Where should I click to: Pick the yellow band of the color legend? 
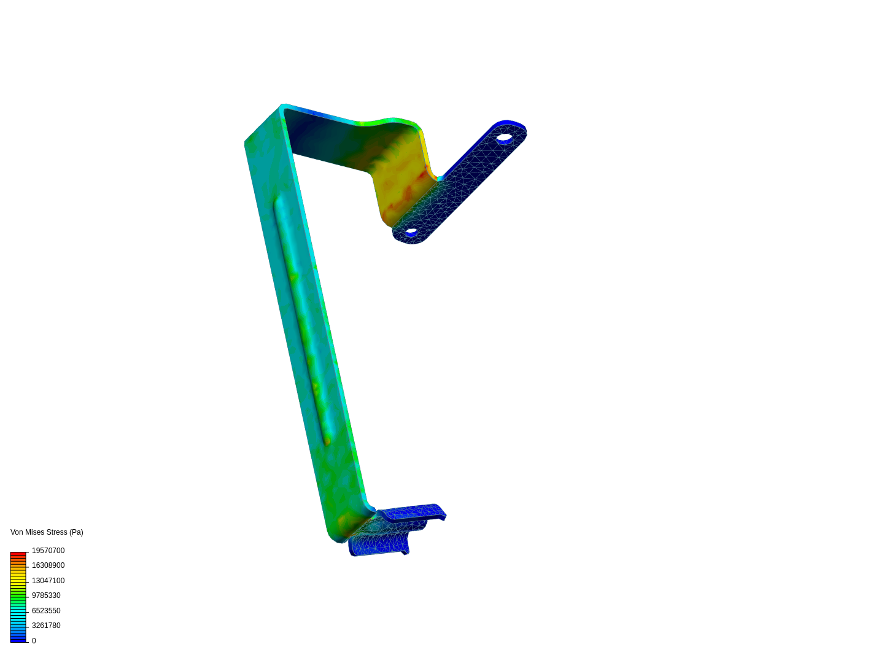point(18,580)
